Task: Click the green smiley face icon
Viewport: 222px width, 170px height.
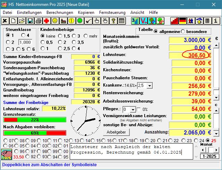Action: [x=80, y=21]
